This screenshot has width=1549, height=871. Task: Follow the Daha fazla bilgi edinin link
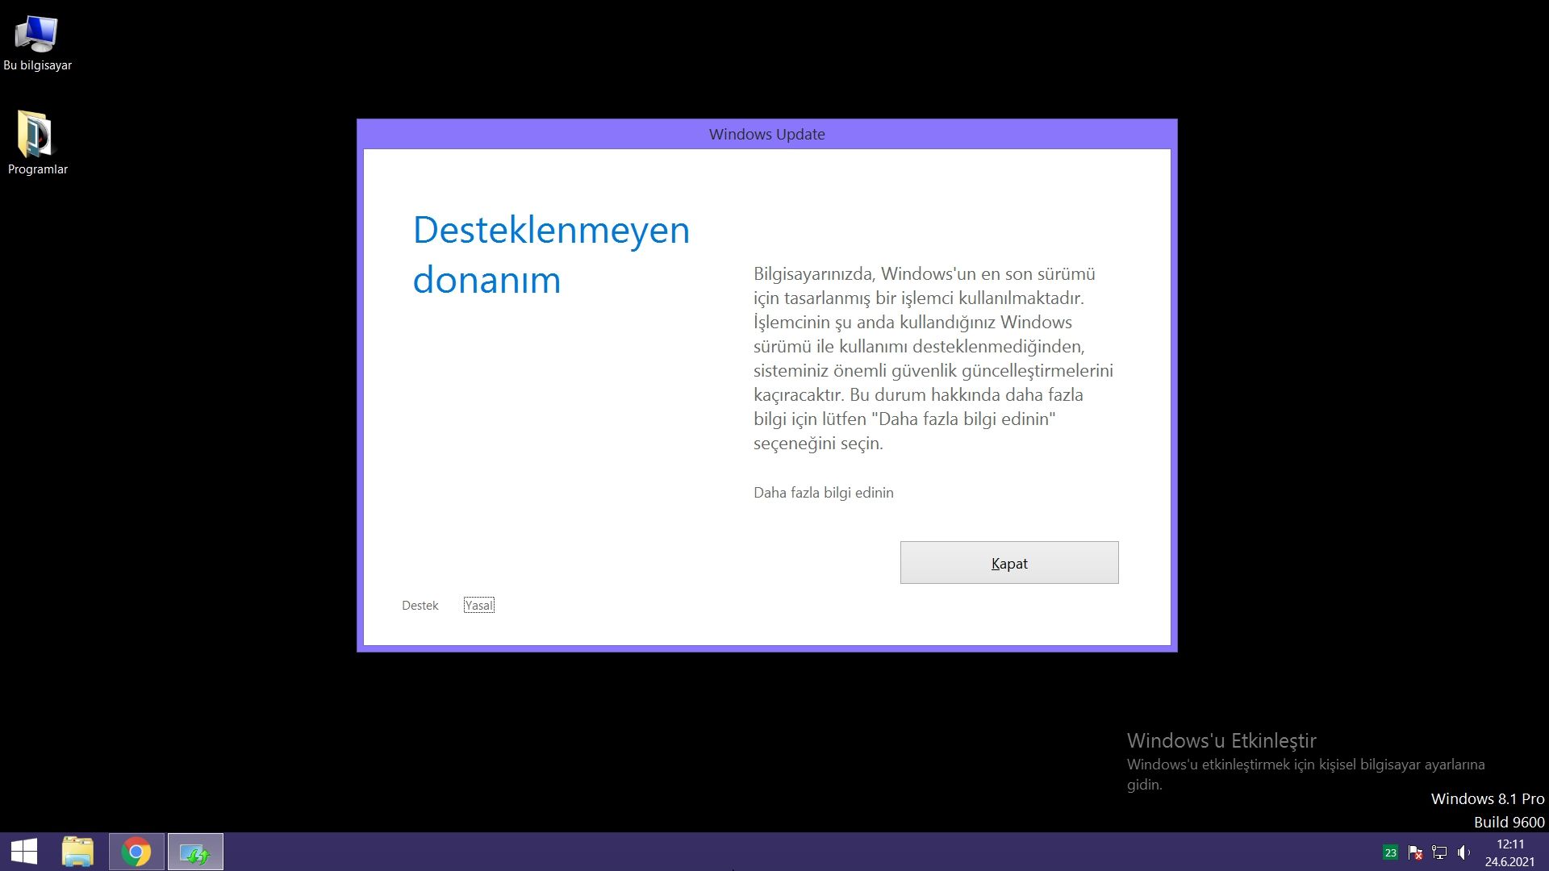point(823,493)
